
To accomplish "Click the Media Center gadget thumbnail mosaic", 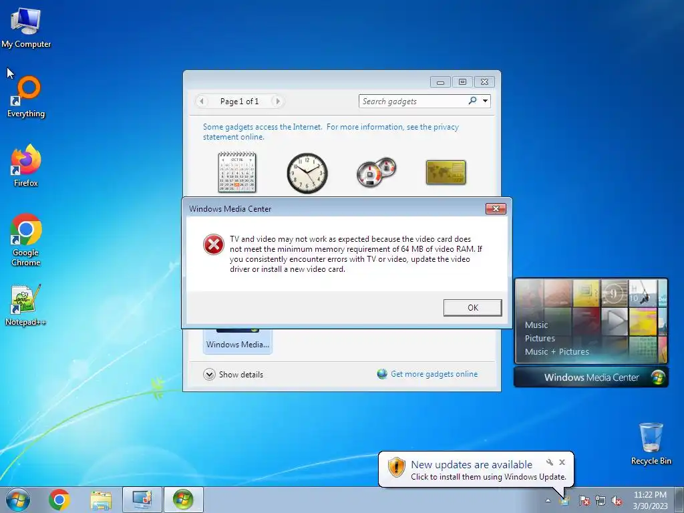I will [x=591, y=321].
